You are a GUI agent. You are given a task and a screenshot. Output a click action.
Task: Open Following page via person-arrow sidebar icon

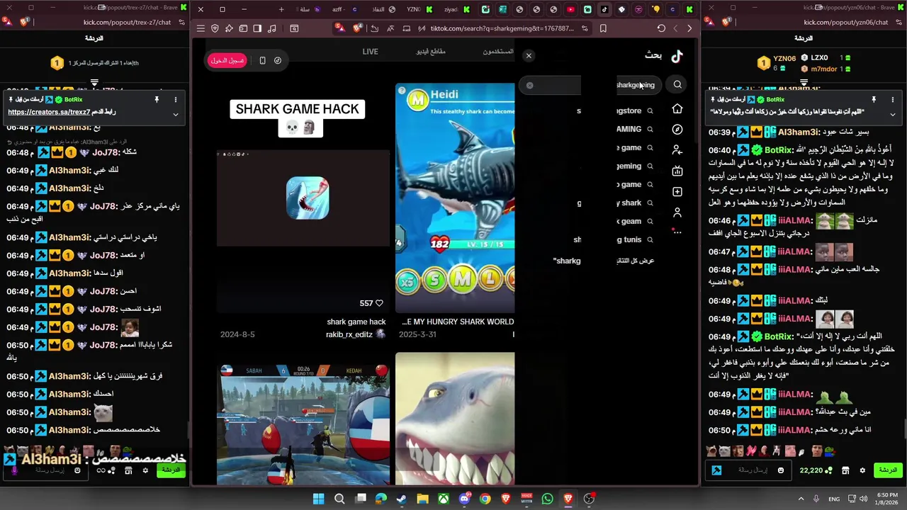click(677, 150)
